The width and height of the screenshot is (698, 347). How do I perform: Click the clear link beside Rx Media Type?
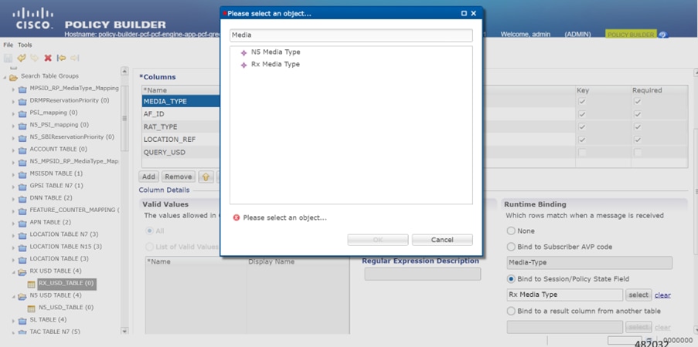662,295
